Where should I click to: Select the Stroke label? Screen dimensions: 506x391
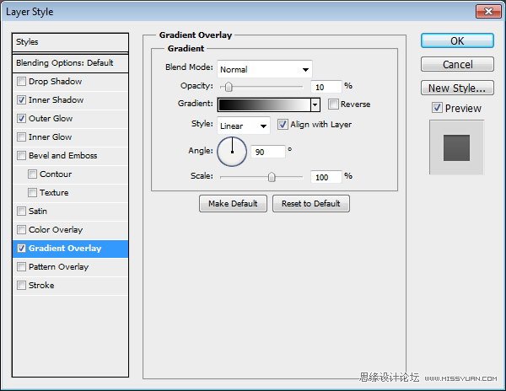pyautogui.click(x=41, y=286)
